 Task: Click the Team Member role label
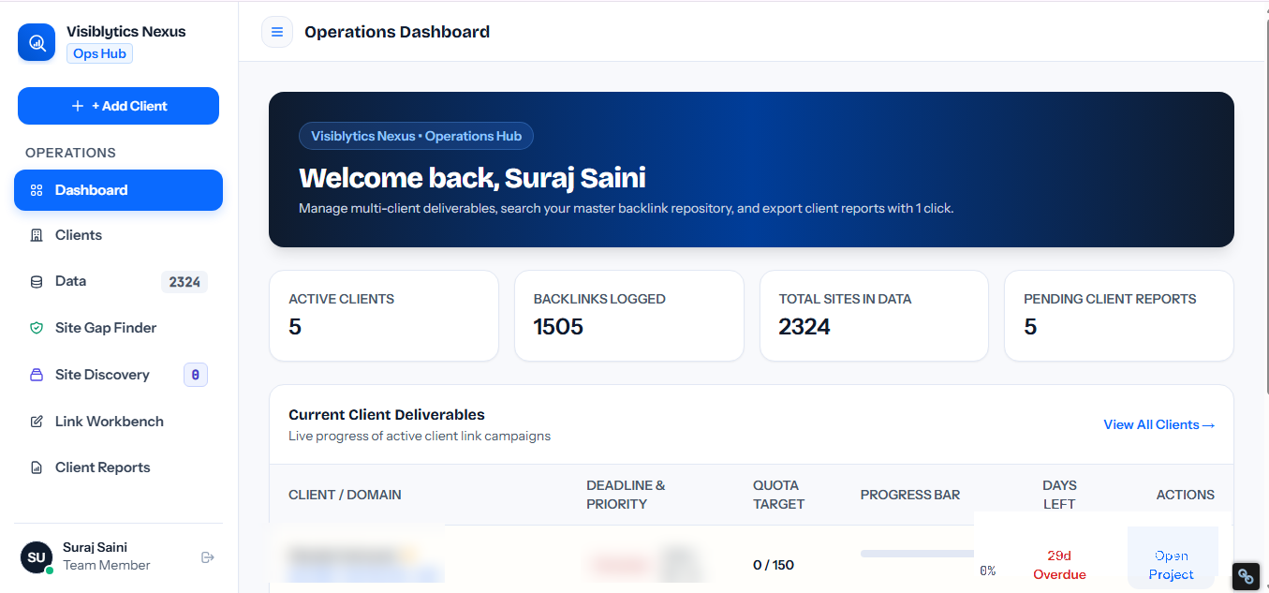pos(107,566)
